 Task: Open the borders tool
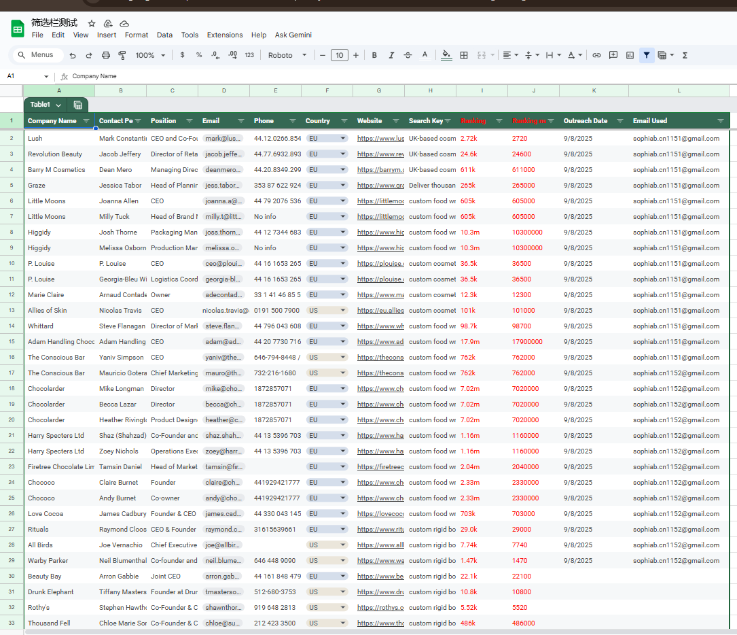464,55
